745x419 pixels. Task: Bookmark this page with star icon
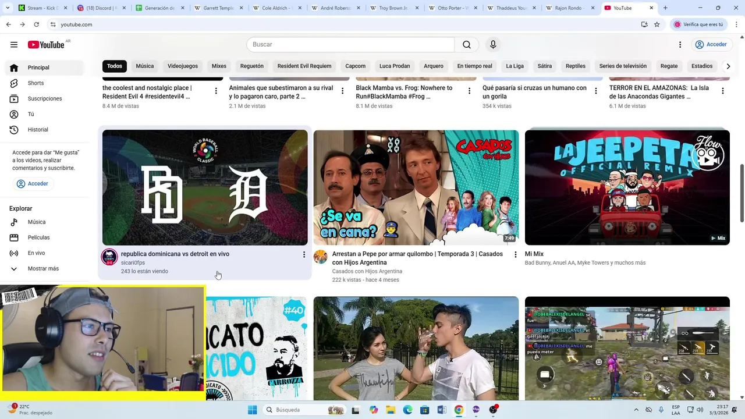[657, 24]
